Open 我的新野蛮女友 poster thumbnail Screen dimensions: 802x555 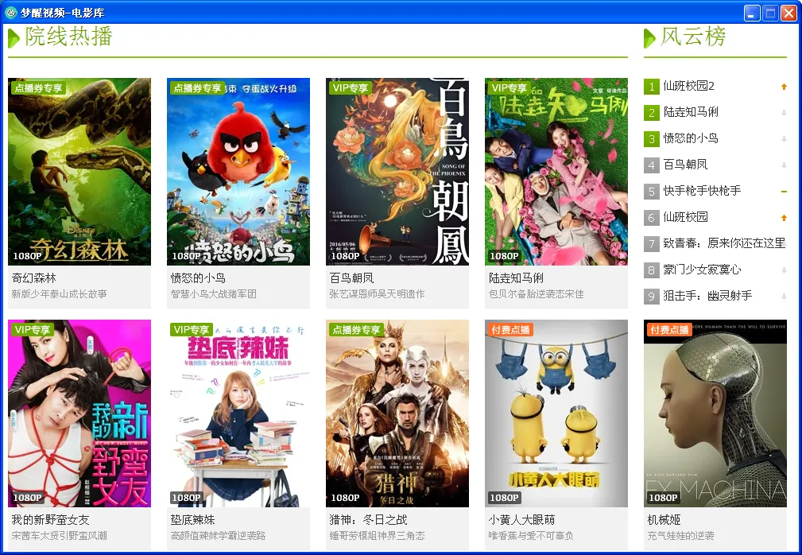click(x=79, y=413)
